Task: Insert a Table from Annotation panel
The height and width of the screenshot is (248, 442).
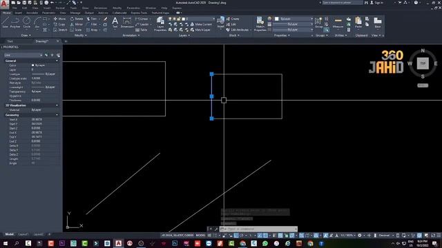Action: tap(141, 30)
